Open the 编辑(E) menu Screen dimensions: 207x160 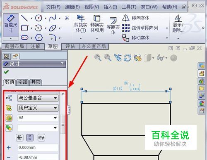[x=72, y=7]
